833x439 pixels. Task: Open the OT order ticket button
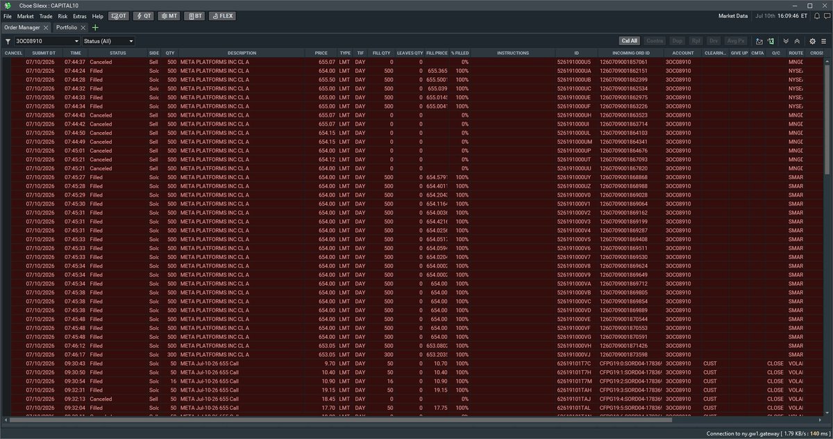point(119,15)
